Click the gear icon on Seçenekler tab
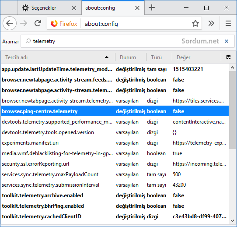The image size is (237, 227). (x=25, y=8)
